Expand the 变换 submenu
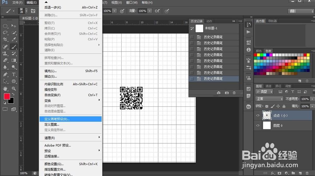315x176 pixels. [71, 100]
